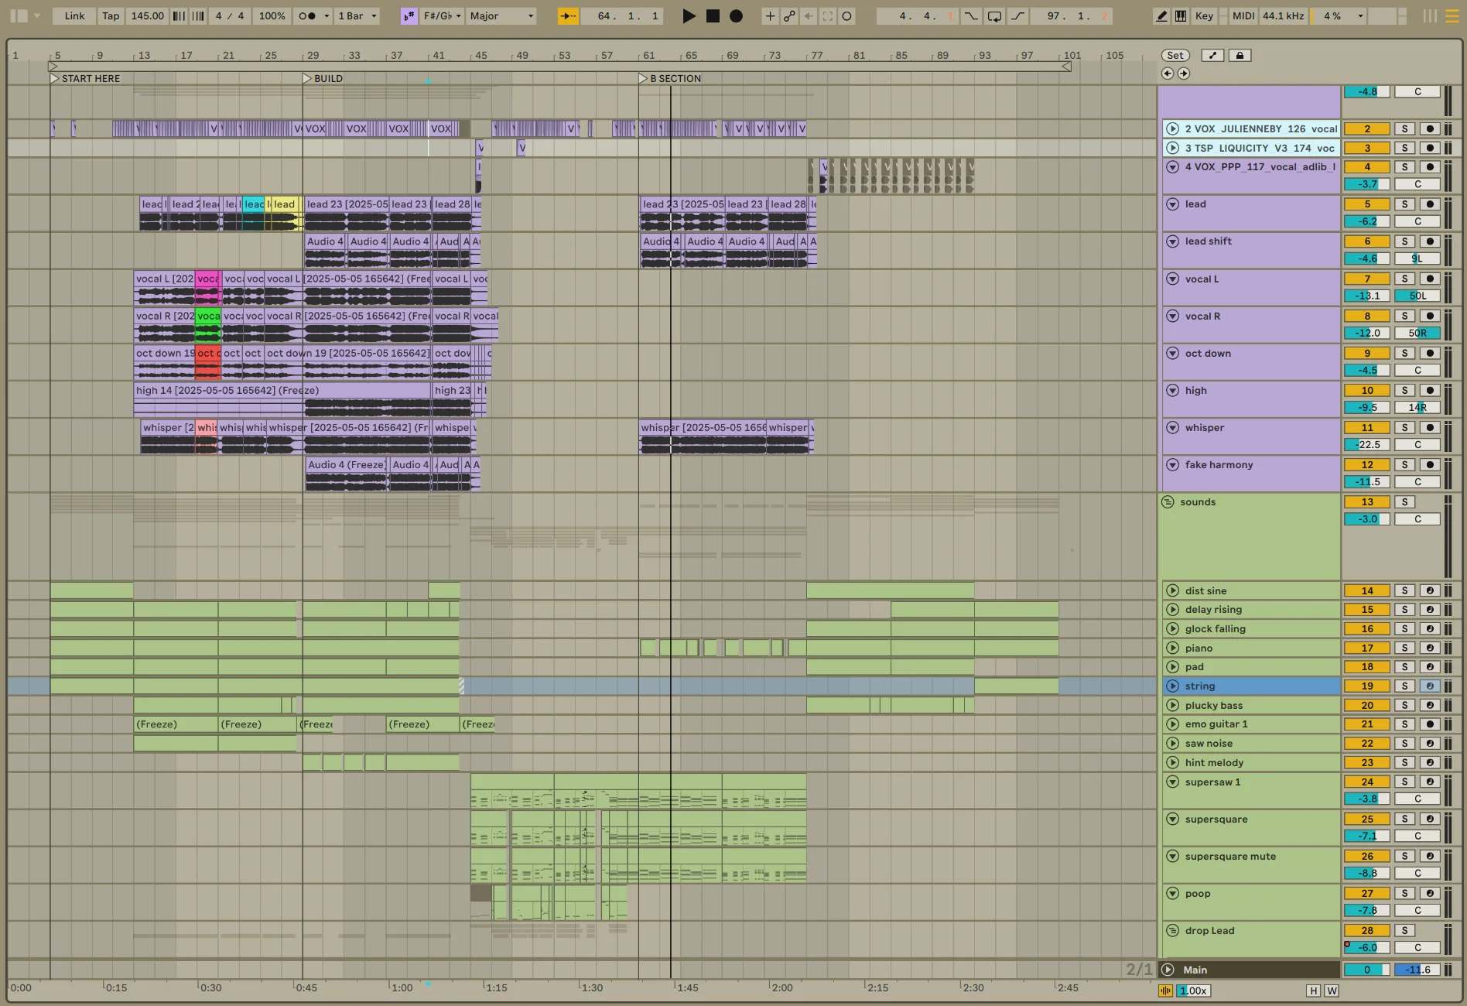This screenshot has width=1467, height=1006.
Task: Toggle the metronome icon
Action: (308, 15)
